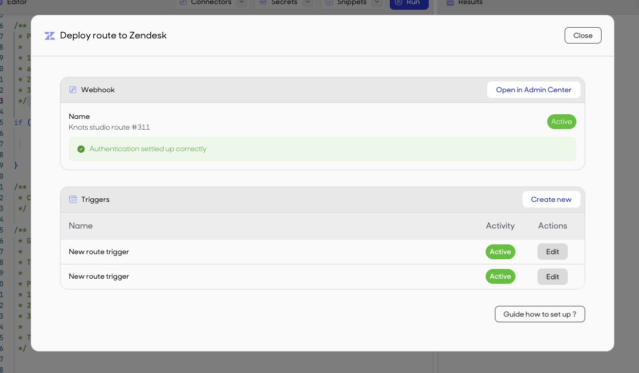Open the 'Guide how to set up ?' help
This screenshot has width=639, height=373.
click(x=540, y=314)
